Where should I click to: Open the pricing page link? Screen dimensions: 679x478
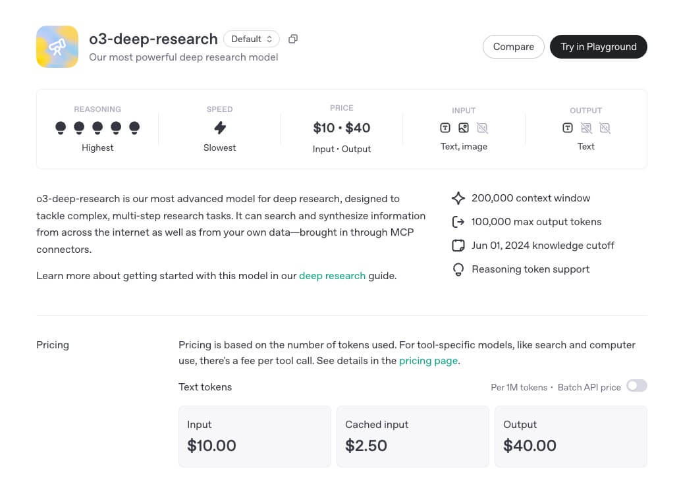428,361
